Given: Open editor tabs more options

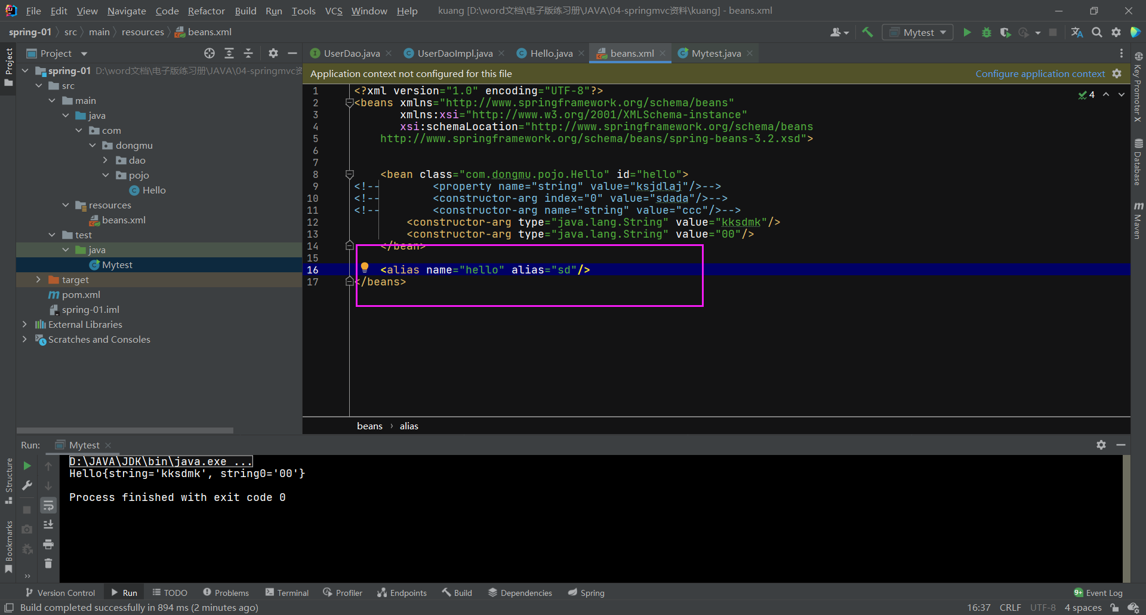Looking at the screenshot, I should tap(1122, 53).
